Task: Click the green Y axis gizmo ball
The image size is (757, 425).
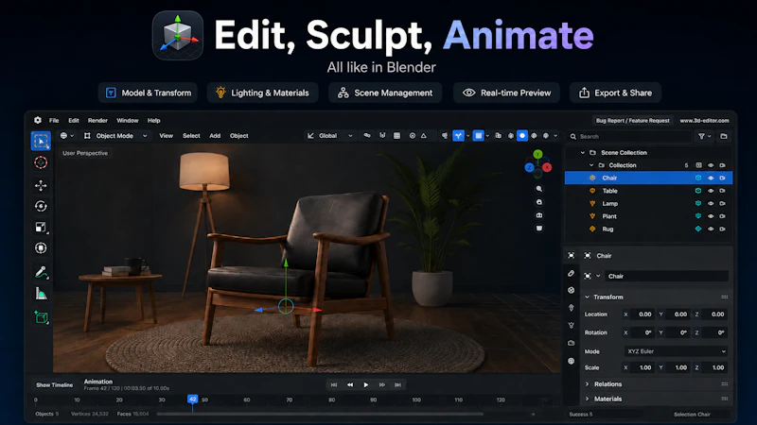Action: coord(537,154)
